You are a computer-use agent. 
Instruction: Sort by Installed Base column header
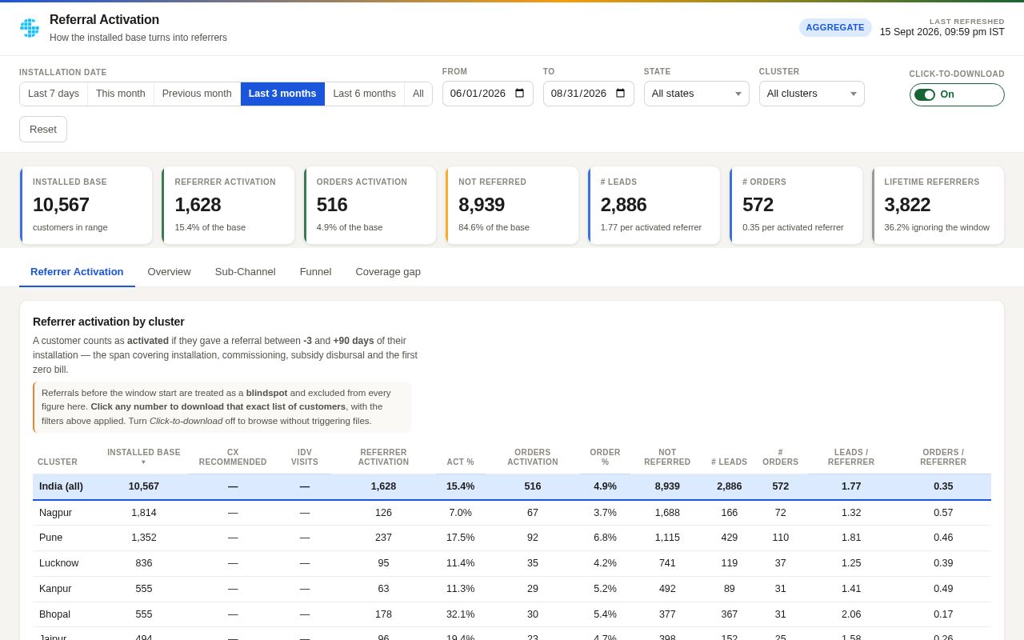click(144, 457)
